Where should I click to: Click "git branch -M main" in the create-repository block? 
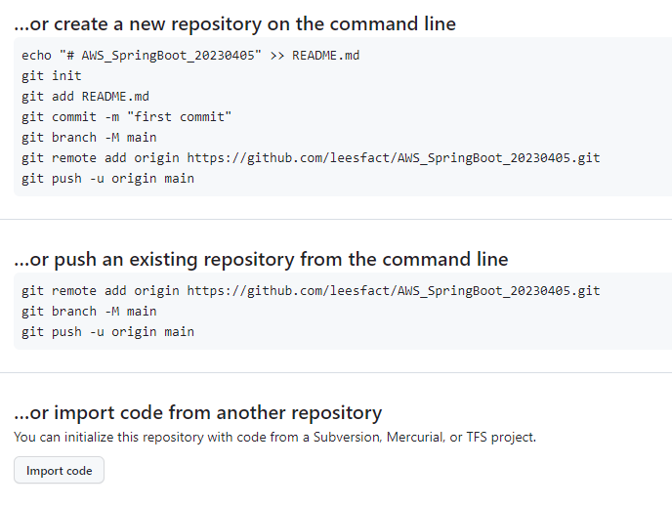89,138
